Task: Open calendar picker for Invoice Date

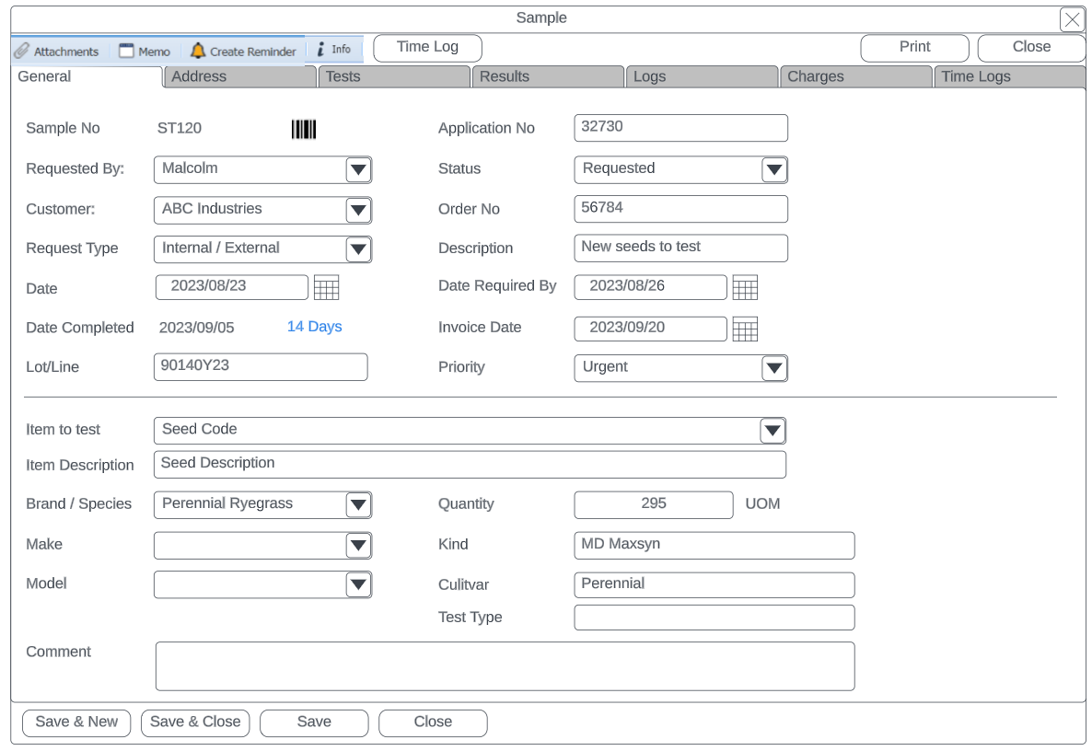Action: (x=745, y=329)
